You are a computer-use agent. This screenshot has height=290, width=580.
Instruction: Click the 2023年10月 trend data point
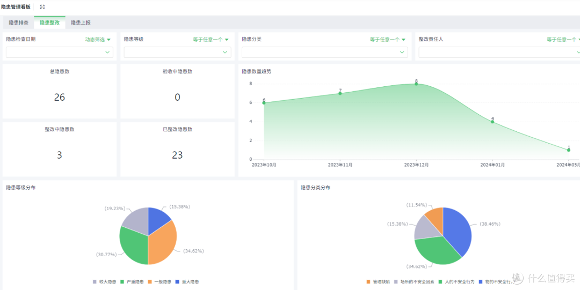(264, 103)
